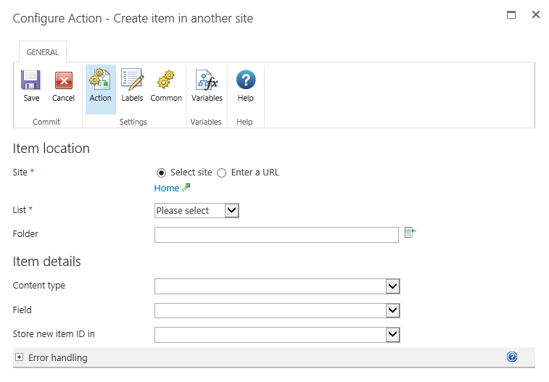Click the Error handling help icon
The image size is (549, 382).
[512, 357]
